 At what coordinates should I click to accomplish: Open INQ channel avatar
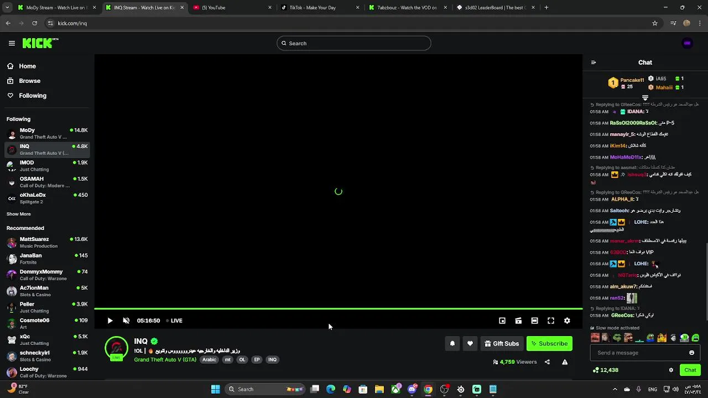tap(116, 348)
